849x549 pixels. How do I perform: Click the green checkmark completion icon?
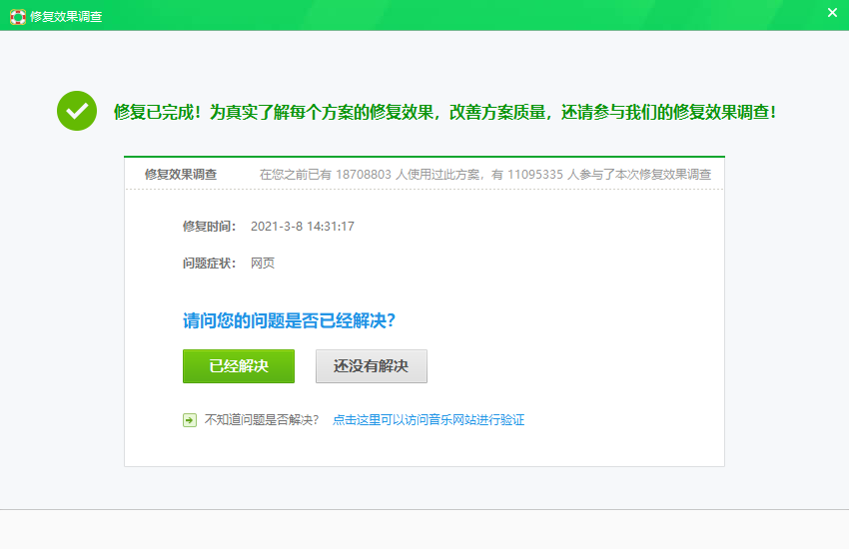tap(77, 111)
